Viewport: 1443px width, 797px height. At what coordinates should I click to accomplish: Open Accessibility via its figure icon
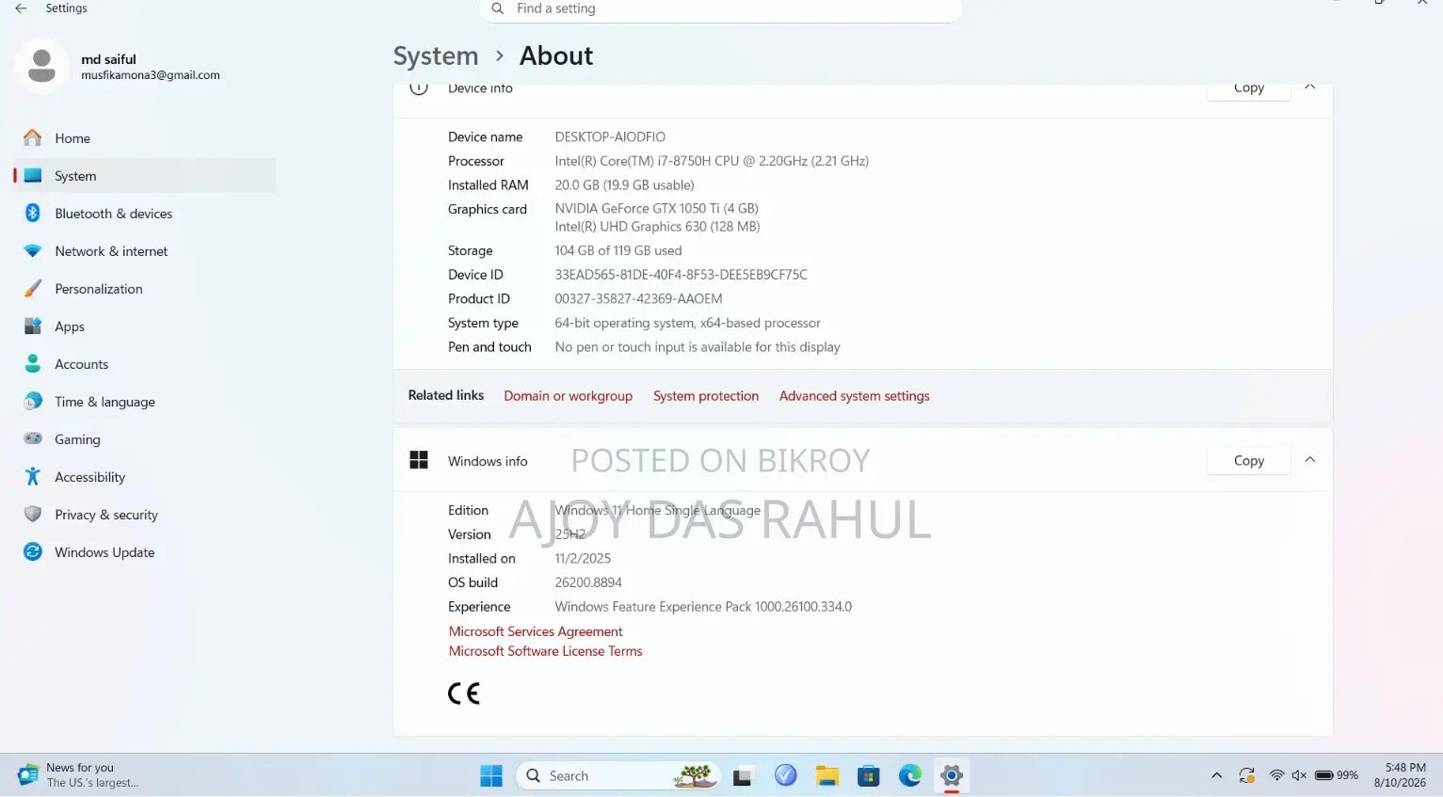pos(33,477)
